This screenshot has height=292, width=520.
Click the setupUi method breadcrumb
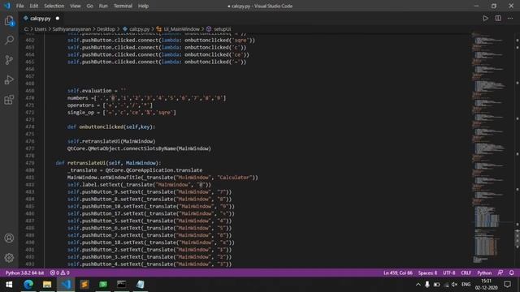click(219, 29)
